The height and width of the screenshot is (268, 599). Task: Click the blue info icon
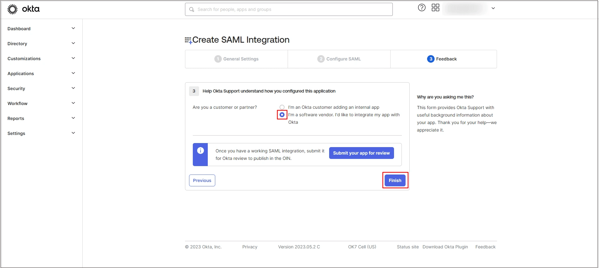(200, 151)
